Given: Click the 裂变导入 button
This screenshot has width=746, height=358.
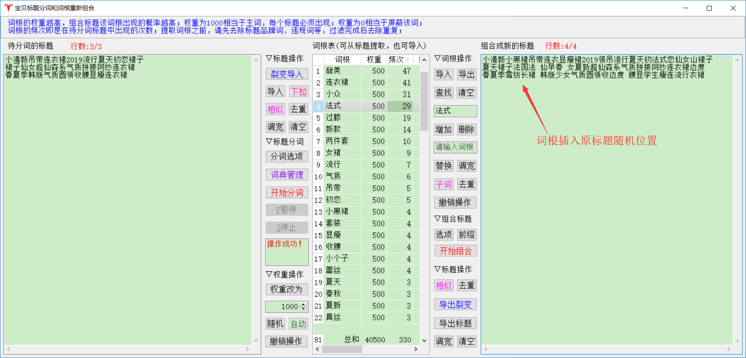Looking at the screenshot, I should [x=287, y=74].
